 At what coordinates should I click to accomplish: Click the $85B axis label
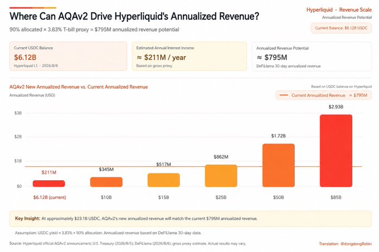pos(336,197)
